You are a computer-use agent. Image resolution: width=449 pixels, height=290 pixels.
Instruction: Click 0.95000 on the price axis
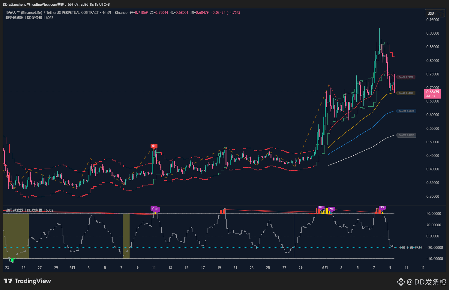433,20
